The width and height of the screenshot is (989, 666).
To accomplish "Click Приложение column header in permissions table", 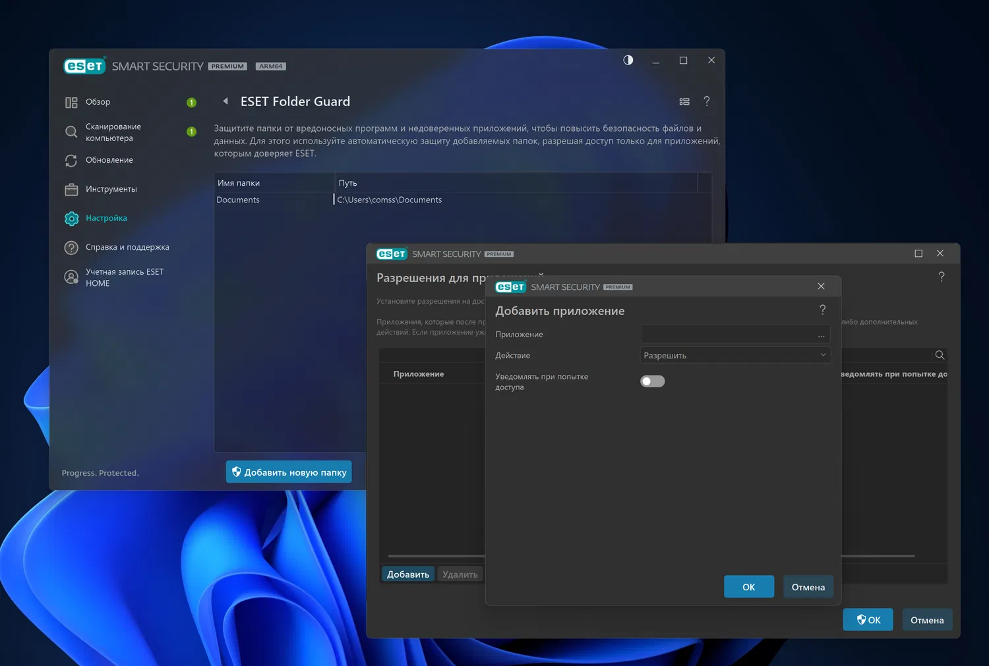I will [x=419, y=374].
